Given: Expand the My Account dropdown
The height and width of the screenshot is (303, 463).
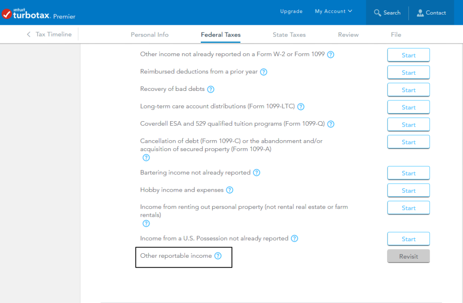Looking at the screenshot, I should coord(333,12).
